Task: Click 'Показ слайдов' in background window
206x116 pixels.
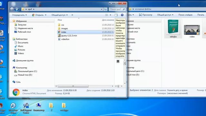Action: click(185, 15)
